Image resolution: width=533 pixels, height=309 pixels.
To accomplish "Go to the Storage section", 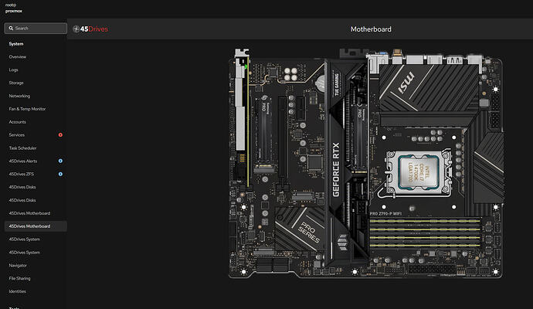I will tap(16, 83).
